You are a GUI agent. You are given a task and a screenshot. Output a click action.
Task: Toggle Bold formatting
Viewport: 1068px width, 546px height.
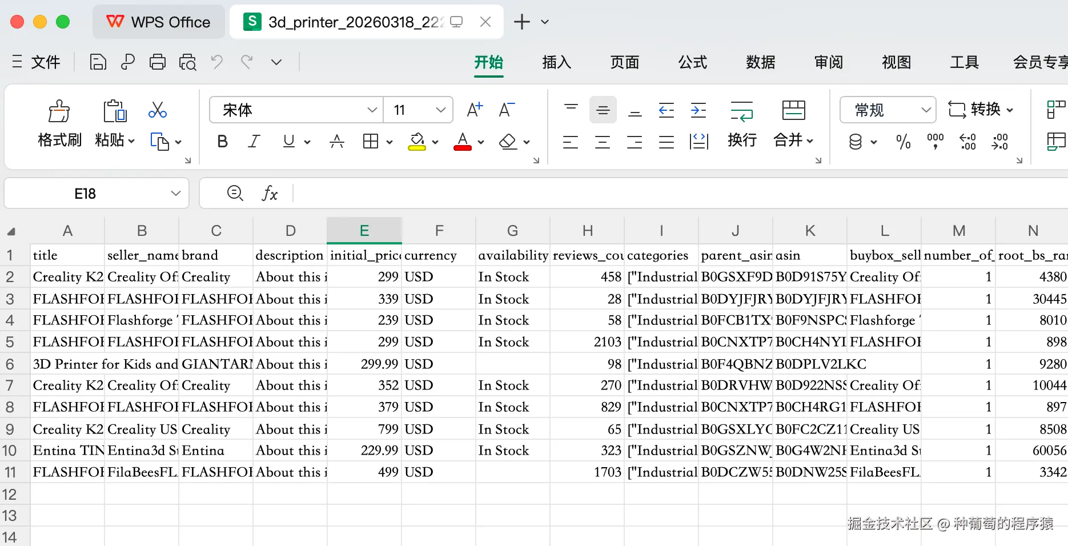(223, 141)
